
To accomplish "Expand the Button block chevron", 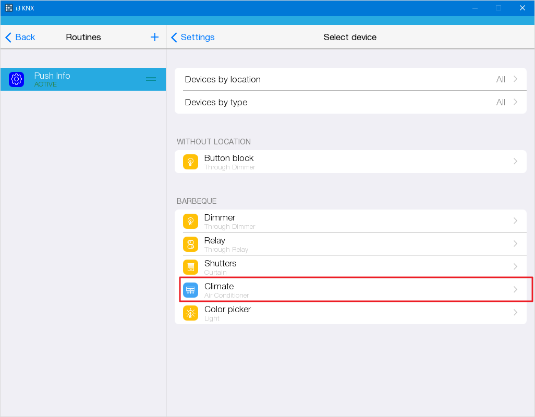I will [x=515, y=162].
